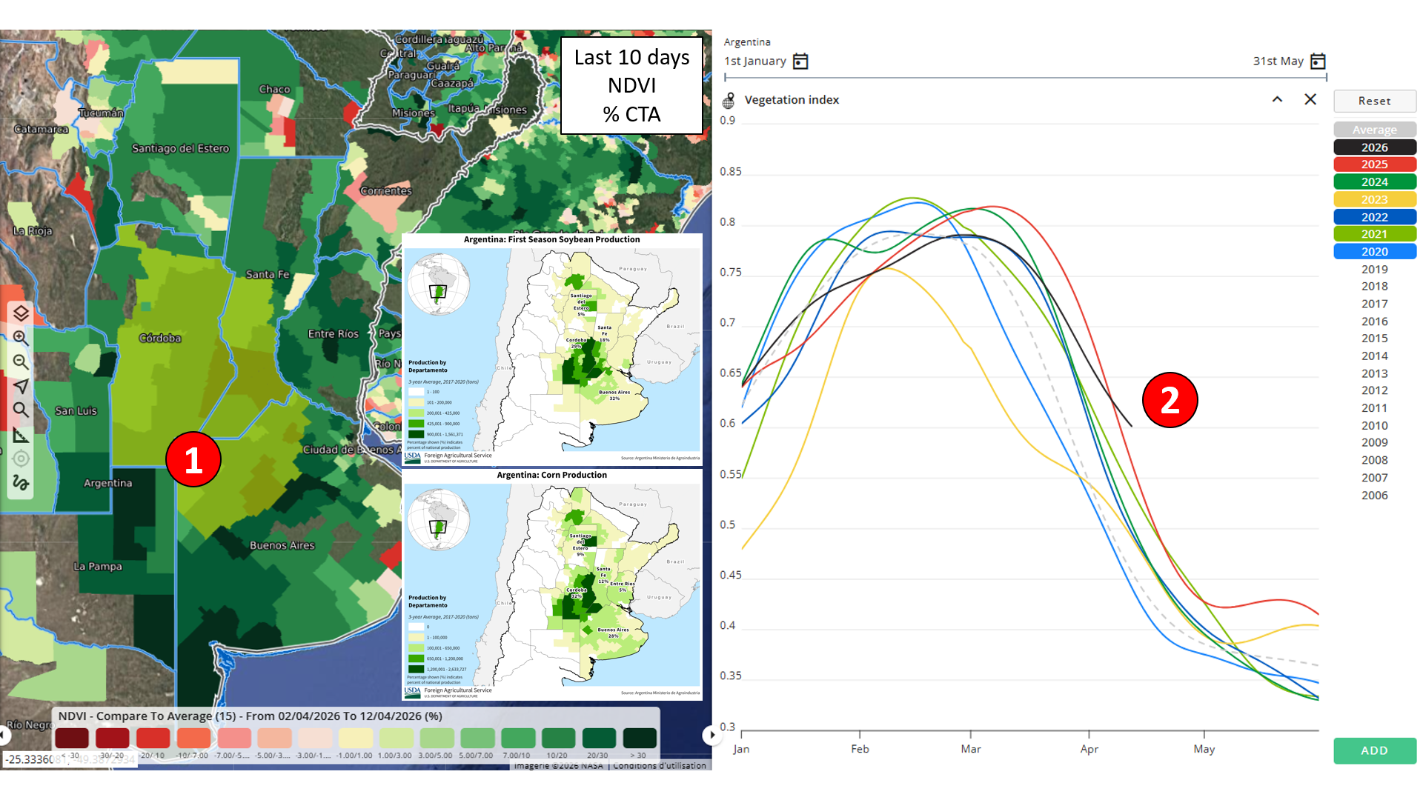Select the locate arrow tool

[x=21, y=386]
